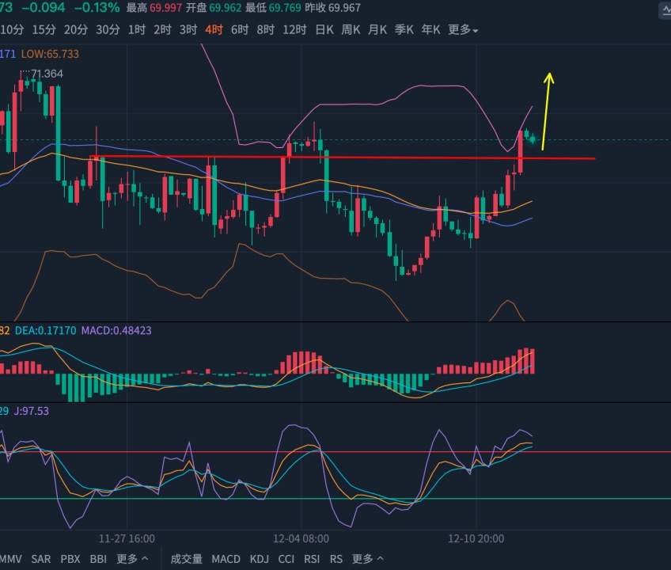Click the 最低 69.769 value

[x=273, y=8]
